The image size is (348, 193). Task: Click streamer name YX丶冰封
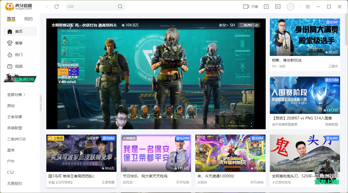[279, 66]
